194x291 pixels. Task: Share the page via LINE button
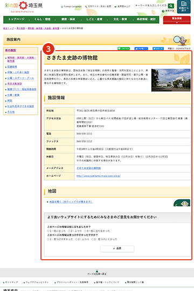[123, 48]
